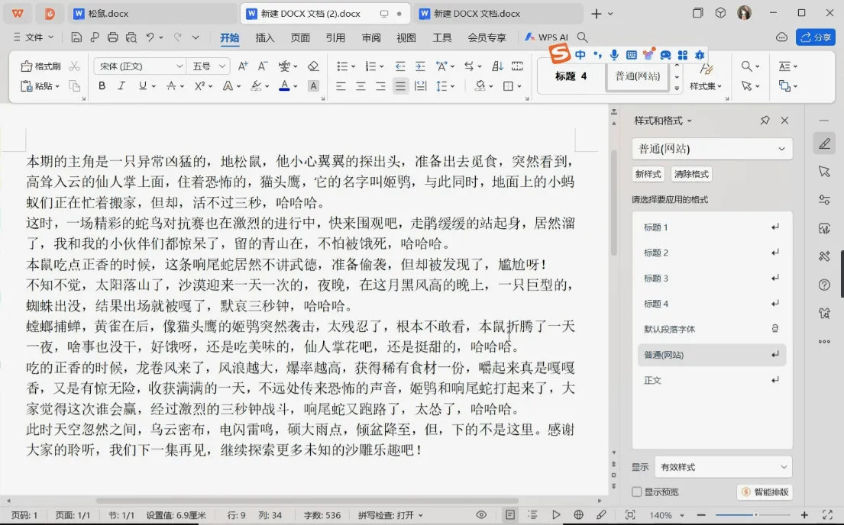The image size is (844, 525).
Task: Toggle eye protection mode in status bar
Action: pos(481,515)
